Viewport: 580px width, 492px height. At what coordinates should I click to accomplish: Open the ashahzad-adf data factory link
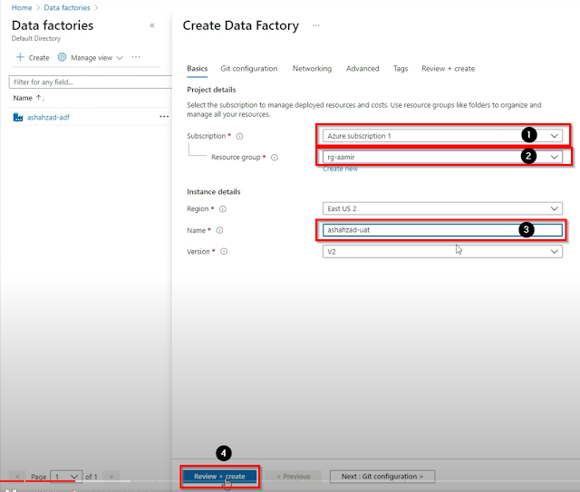[48, 117]
